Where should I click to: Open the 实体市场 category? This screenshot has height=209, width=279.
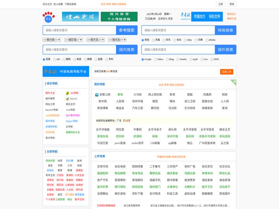103,166
